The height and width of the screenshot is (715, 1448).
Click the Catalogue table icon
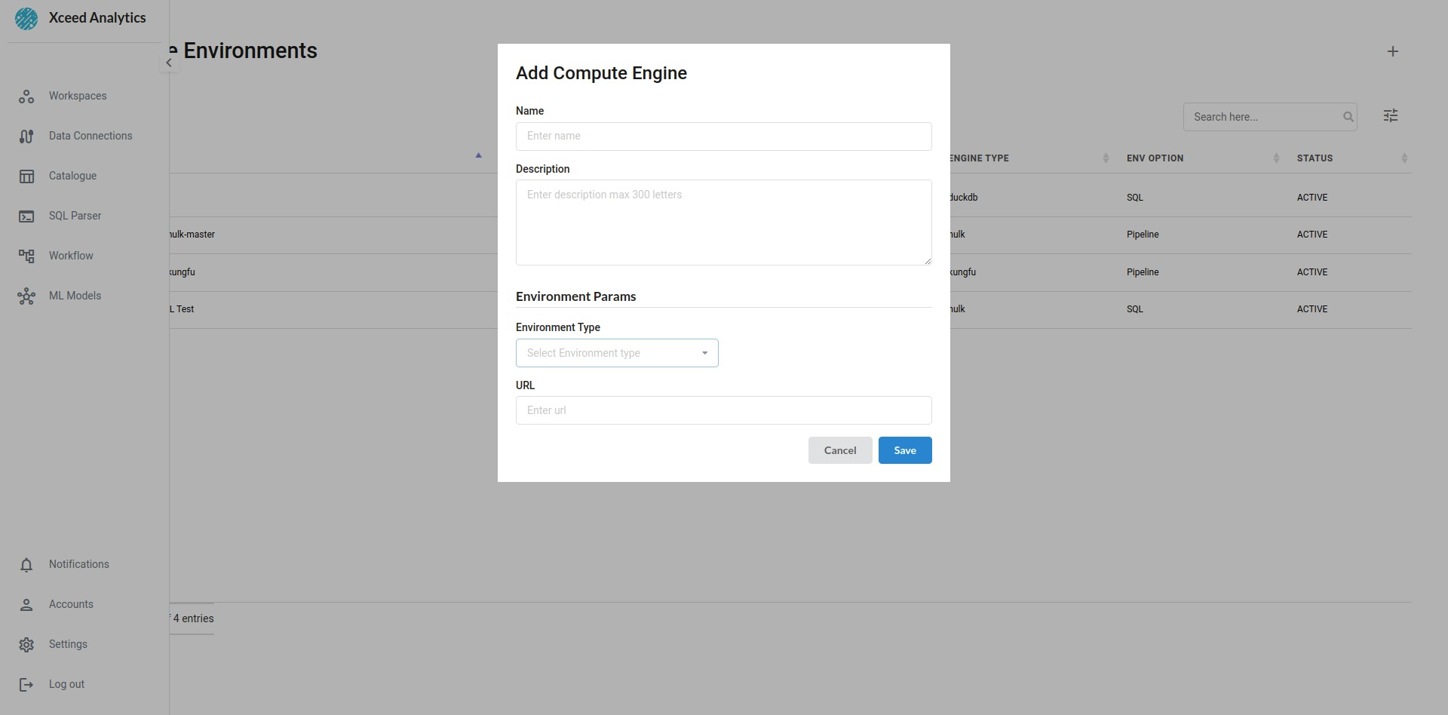(x=26, y=176)
